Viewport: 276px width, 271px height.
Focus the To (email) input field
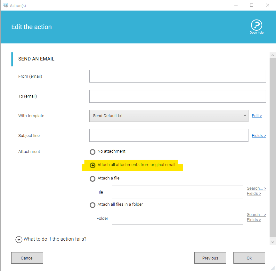[177, 96]
